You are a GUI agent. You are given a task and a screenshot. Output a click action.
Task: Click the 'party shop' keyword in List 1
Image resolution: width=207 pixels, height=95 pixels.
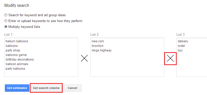(x=13, y=50)
